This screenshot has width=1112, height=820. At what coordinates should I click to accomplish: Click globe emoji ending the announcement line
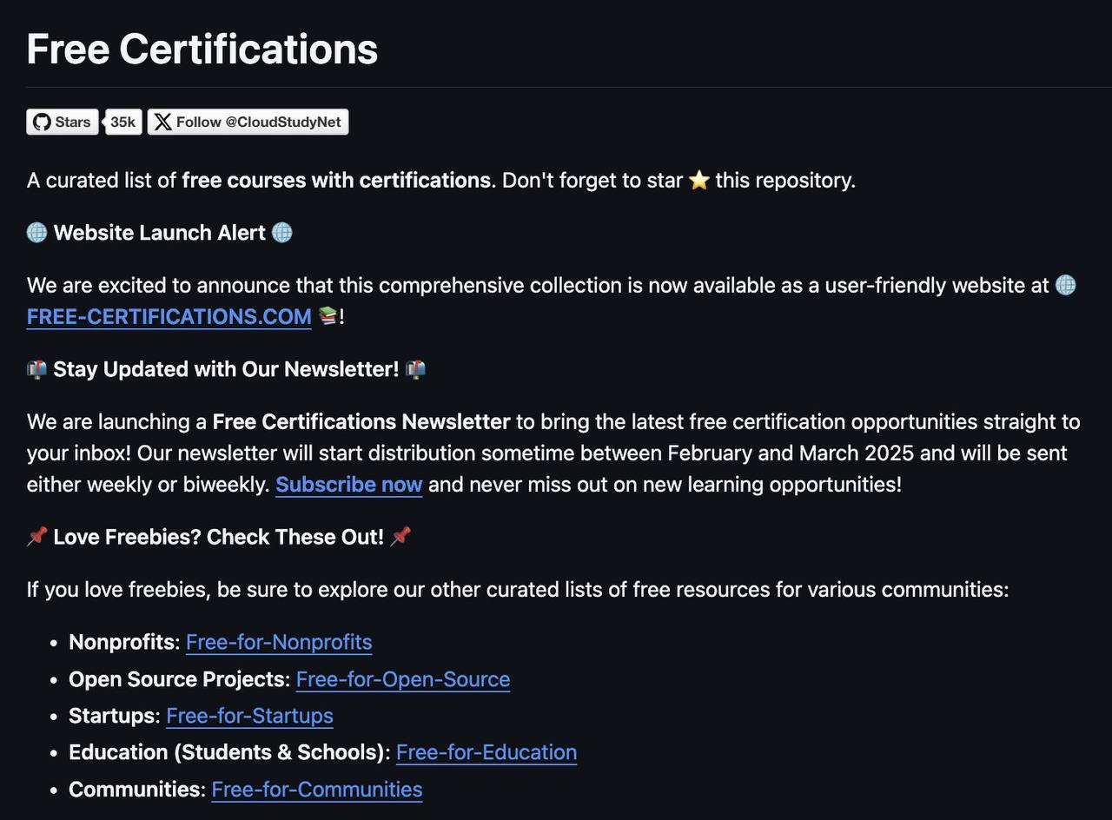click(1066, 286)
